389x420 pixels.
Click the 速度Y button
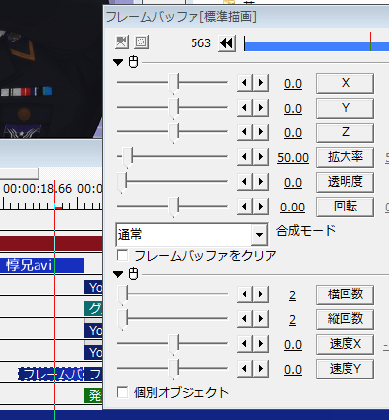345,369
